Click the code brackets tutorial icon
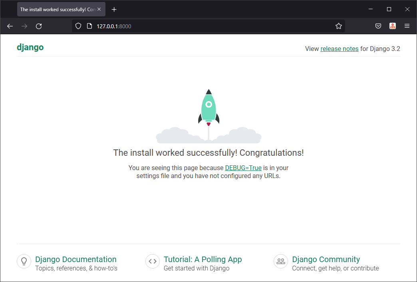The image size is (417, 282). click(153, 261)
